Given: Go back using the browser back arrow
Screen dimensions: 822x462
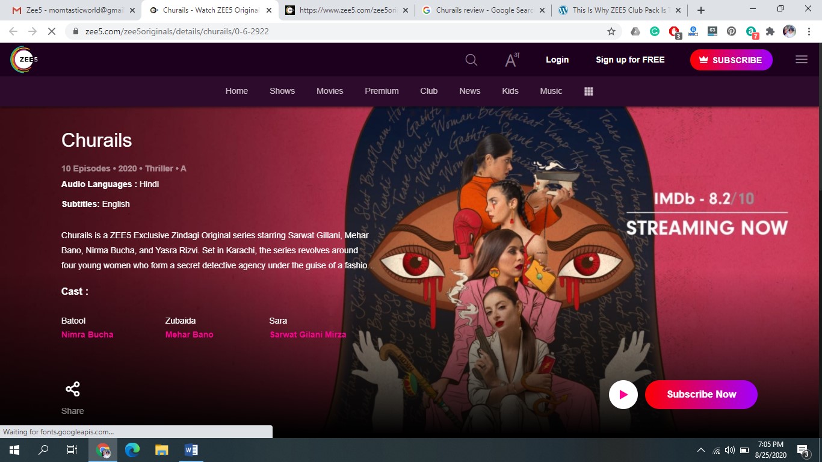Looking at the screenshot, I should coord(13,31).
